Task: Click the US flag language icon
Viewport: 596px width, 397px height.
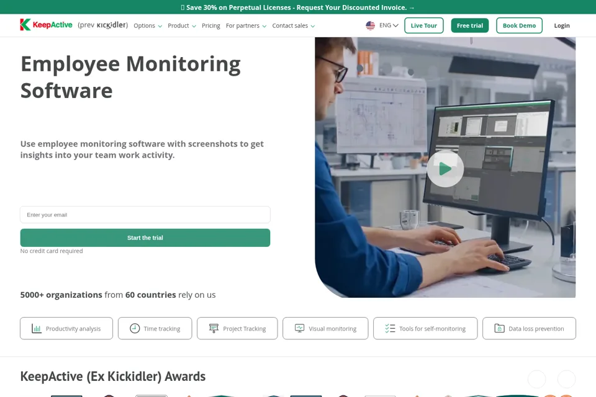Action: 370,25
